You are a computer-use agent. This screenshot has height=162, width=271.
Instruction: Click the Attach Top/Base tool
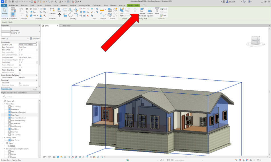coord(142,12)
